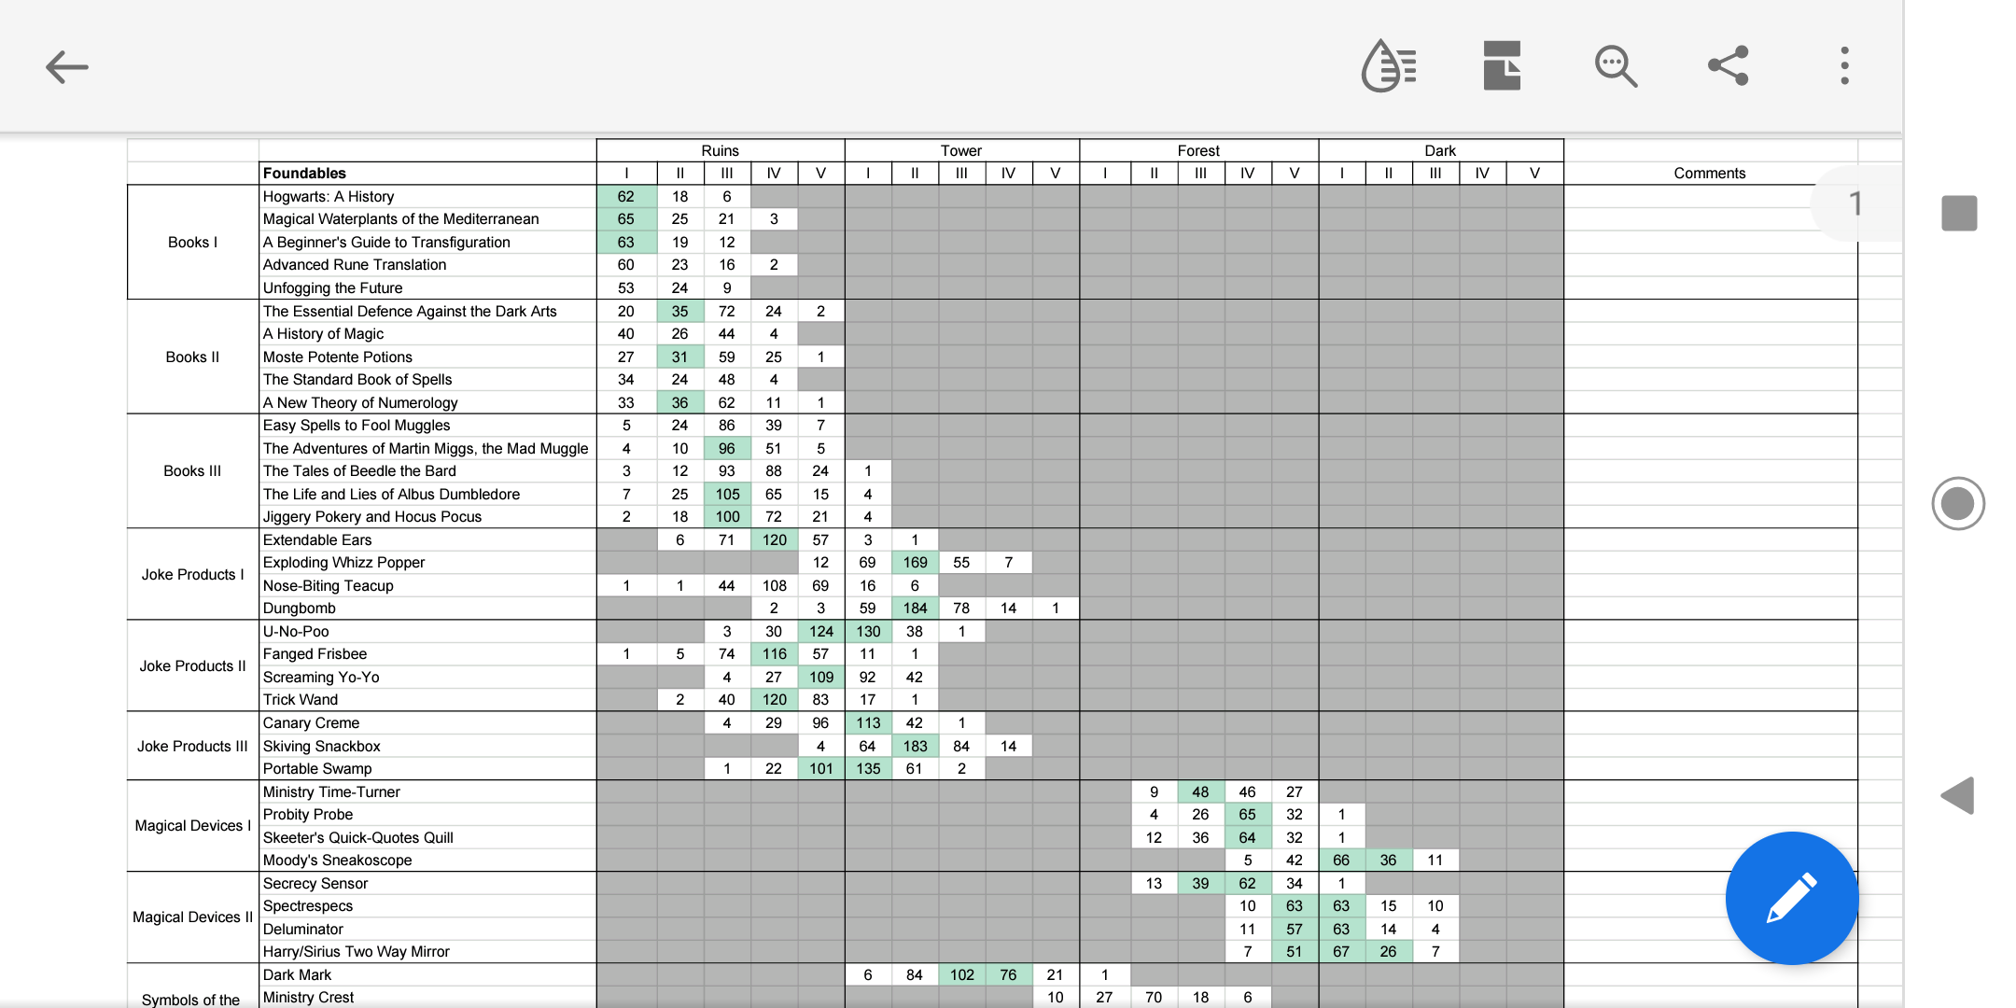Viewport: 2016px width, 1008px height.
Task: Select the Dark section header
Action: 1440,150
